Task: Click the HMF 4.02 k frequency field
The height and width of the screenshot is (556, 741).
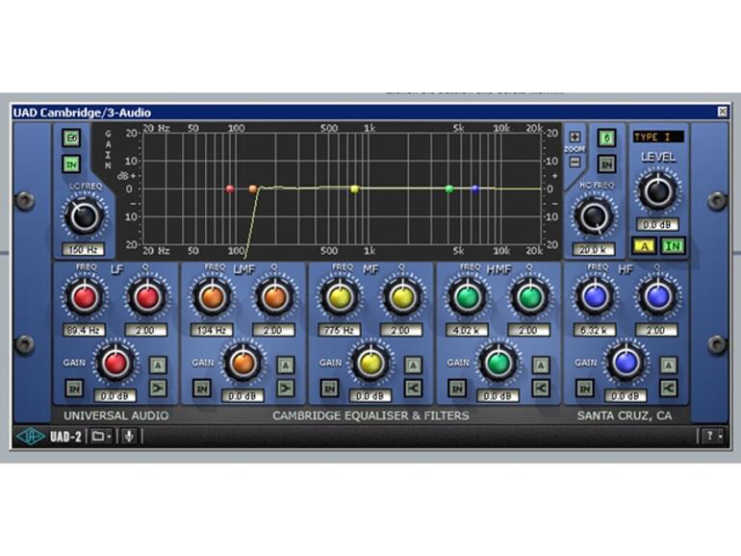Action: pos(467,330)
